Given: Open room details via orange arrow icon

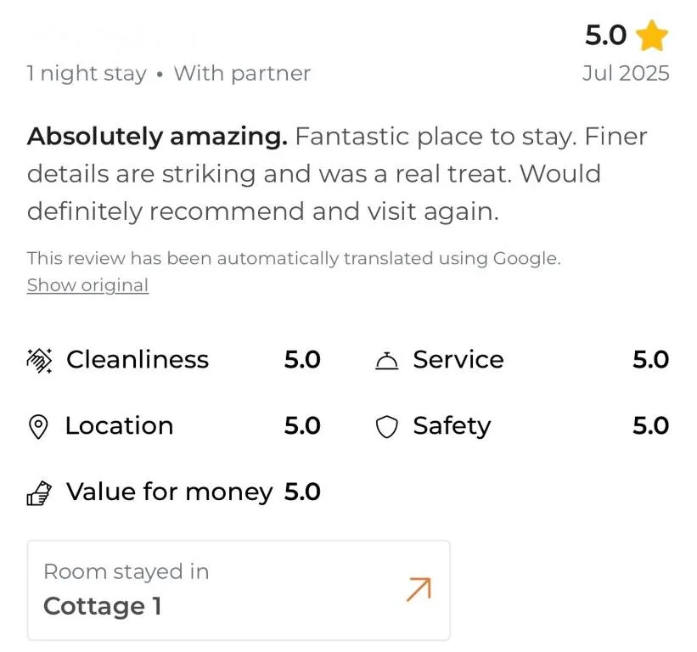Looking at the screenshot, I should [x=418, y=589].
